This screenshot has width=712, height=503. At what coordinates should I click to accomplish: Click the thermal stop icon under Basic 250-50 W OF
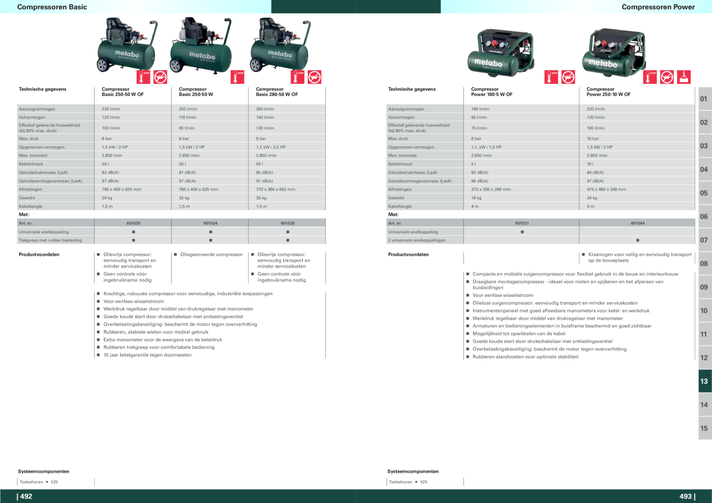click(x=143, y=77)
